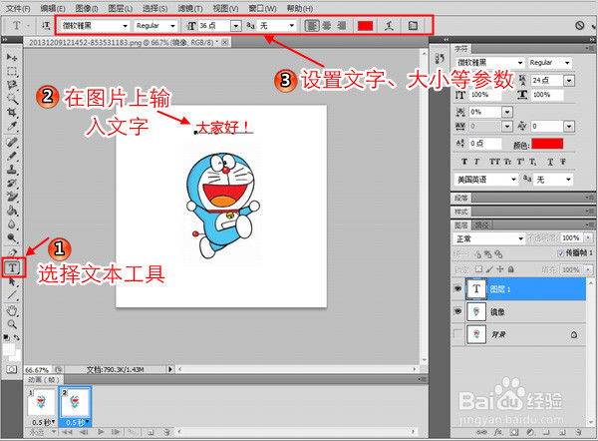Click the lock transparent pixels icon

(479, 269)
